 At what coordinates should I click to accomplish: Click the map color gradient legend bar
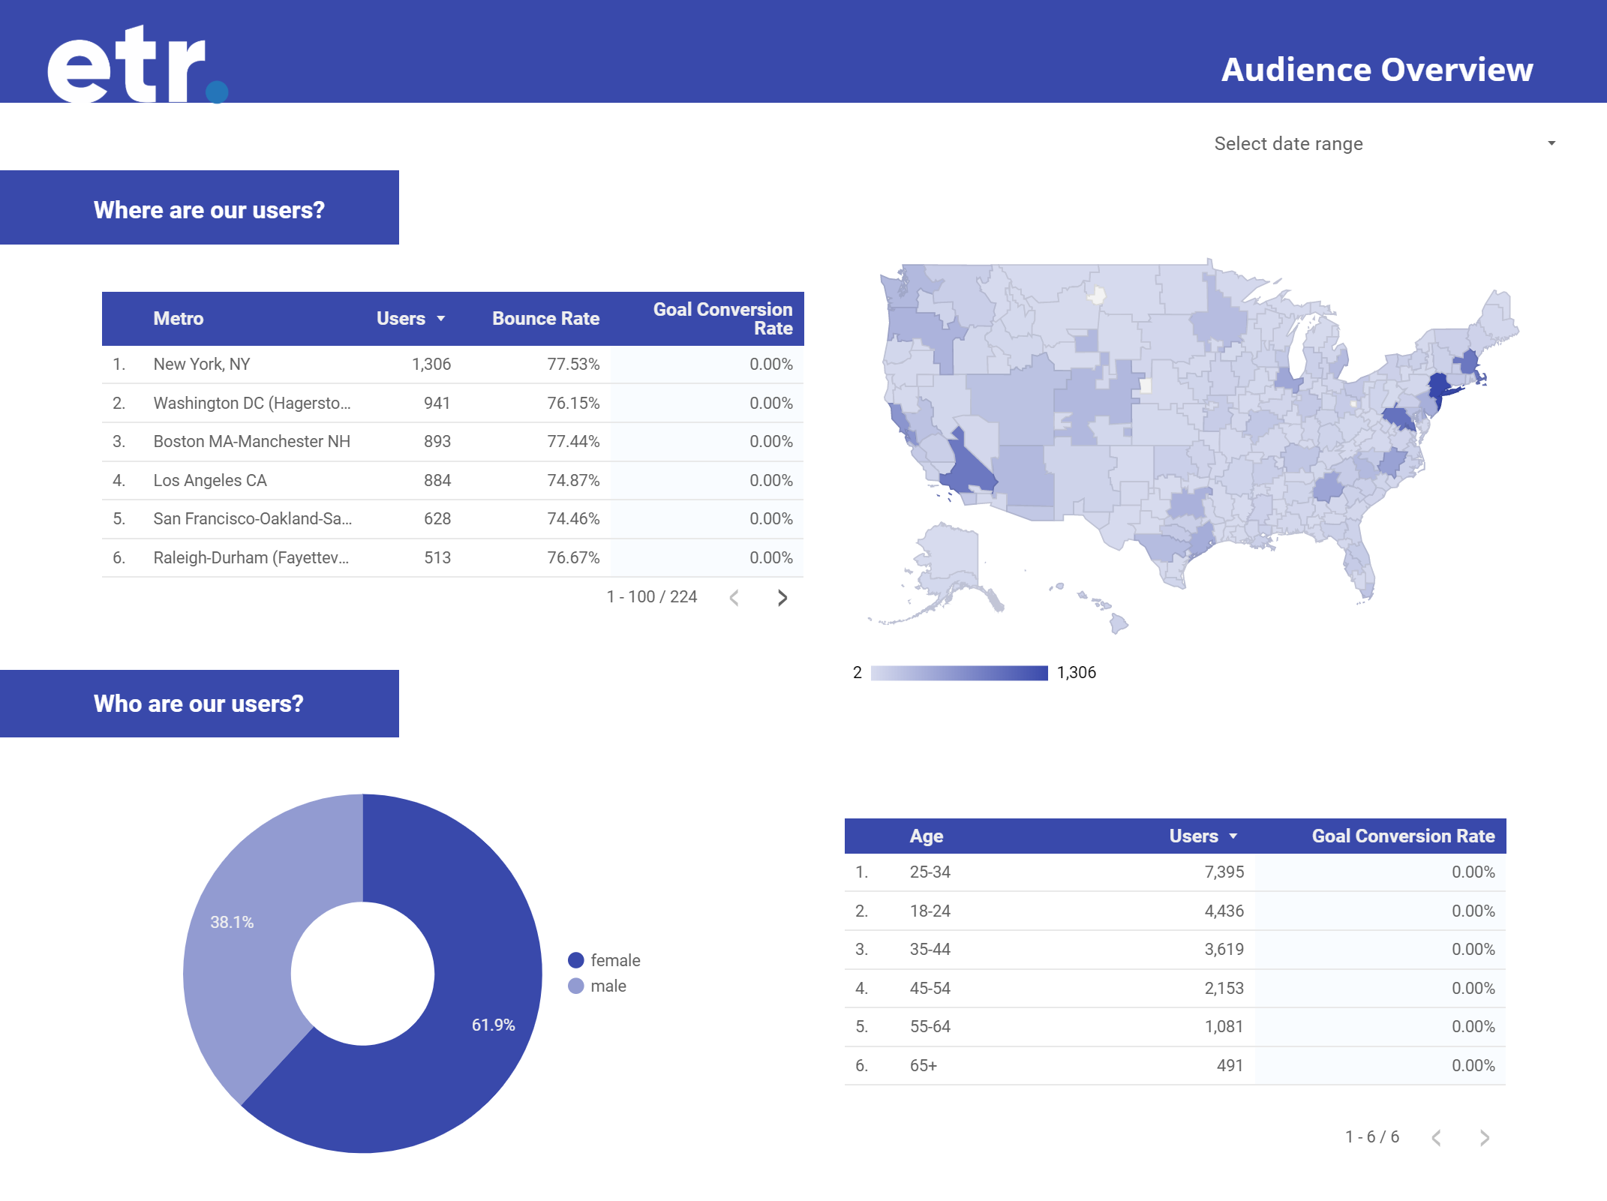coord(959,673)
